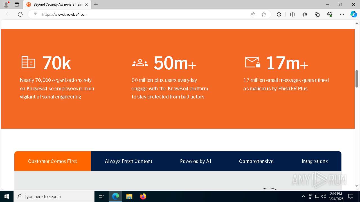Open the Integrations tab
The height and width of the screenshot is (202, 360).
click(x=314, y=161)
